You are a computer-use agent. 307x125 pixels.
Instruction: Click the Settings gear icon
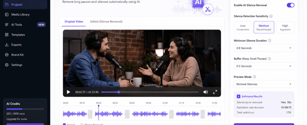[x=7, y=65]
